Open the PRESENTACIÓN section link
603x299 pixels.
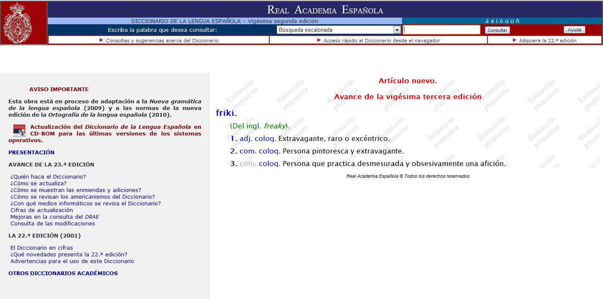(31, 153)
